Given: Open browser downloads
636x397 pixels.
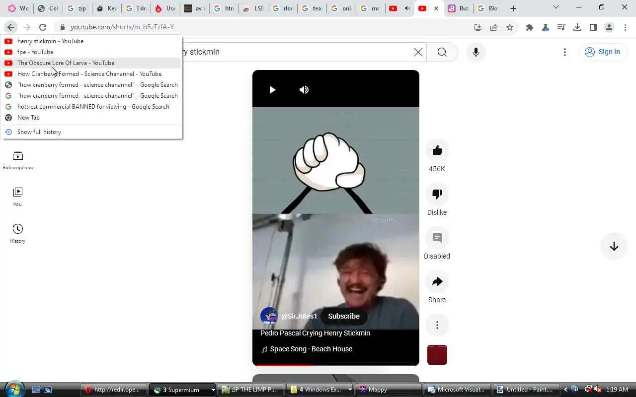Looking at the screenshot, I should click(x=577, y=27).
